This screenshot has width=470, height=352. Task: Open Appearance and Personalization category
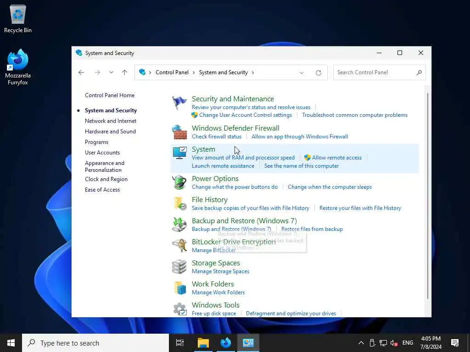pyautogui.click(x=105, y=166)
